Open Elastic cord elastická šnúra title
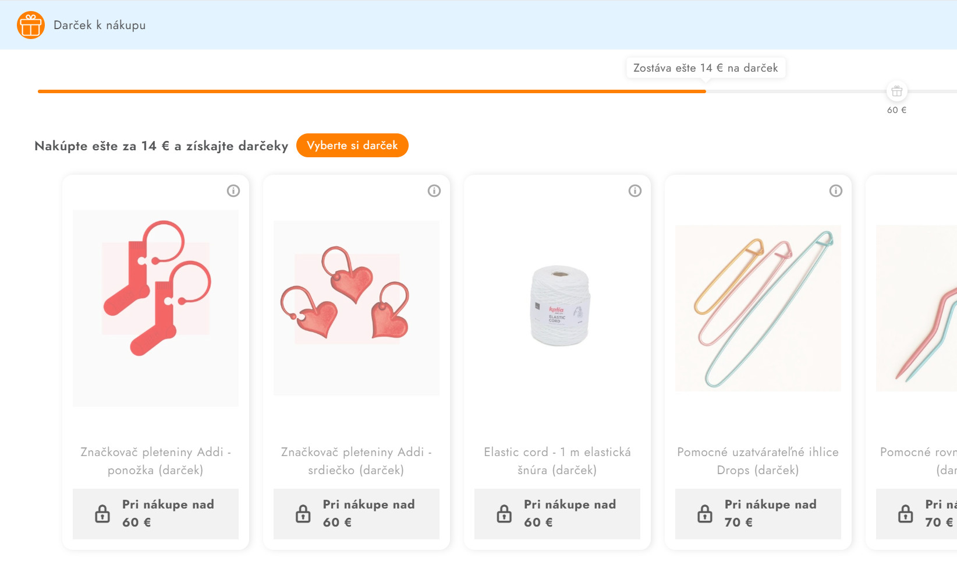The width and height of the screenshot is (957, 565). click(x=557, y=461)
